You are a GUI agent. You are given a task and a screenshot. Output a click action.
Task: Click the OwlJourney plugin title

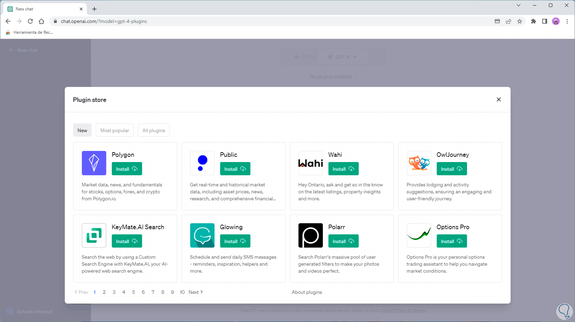coord(453,155)
